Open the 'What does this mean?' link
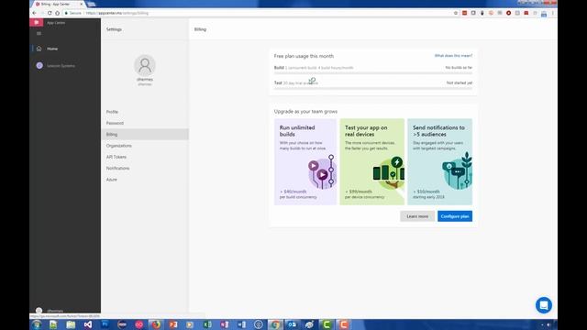Image resolution: width=587 pixels, height=330 pixels. point(453,56)
